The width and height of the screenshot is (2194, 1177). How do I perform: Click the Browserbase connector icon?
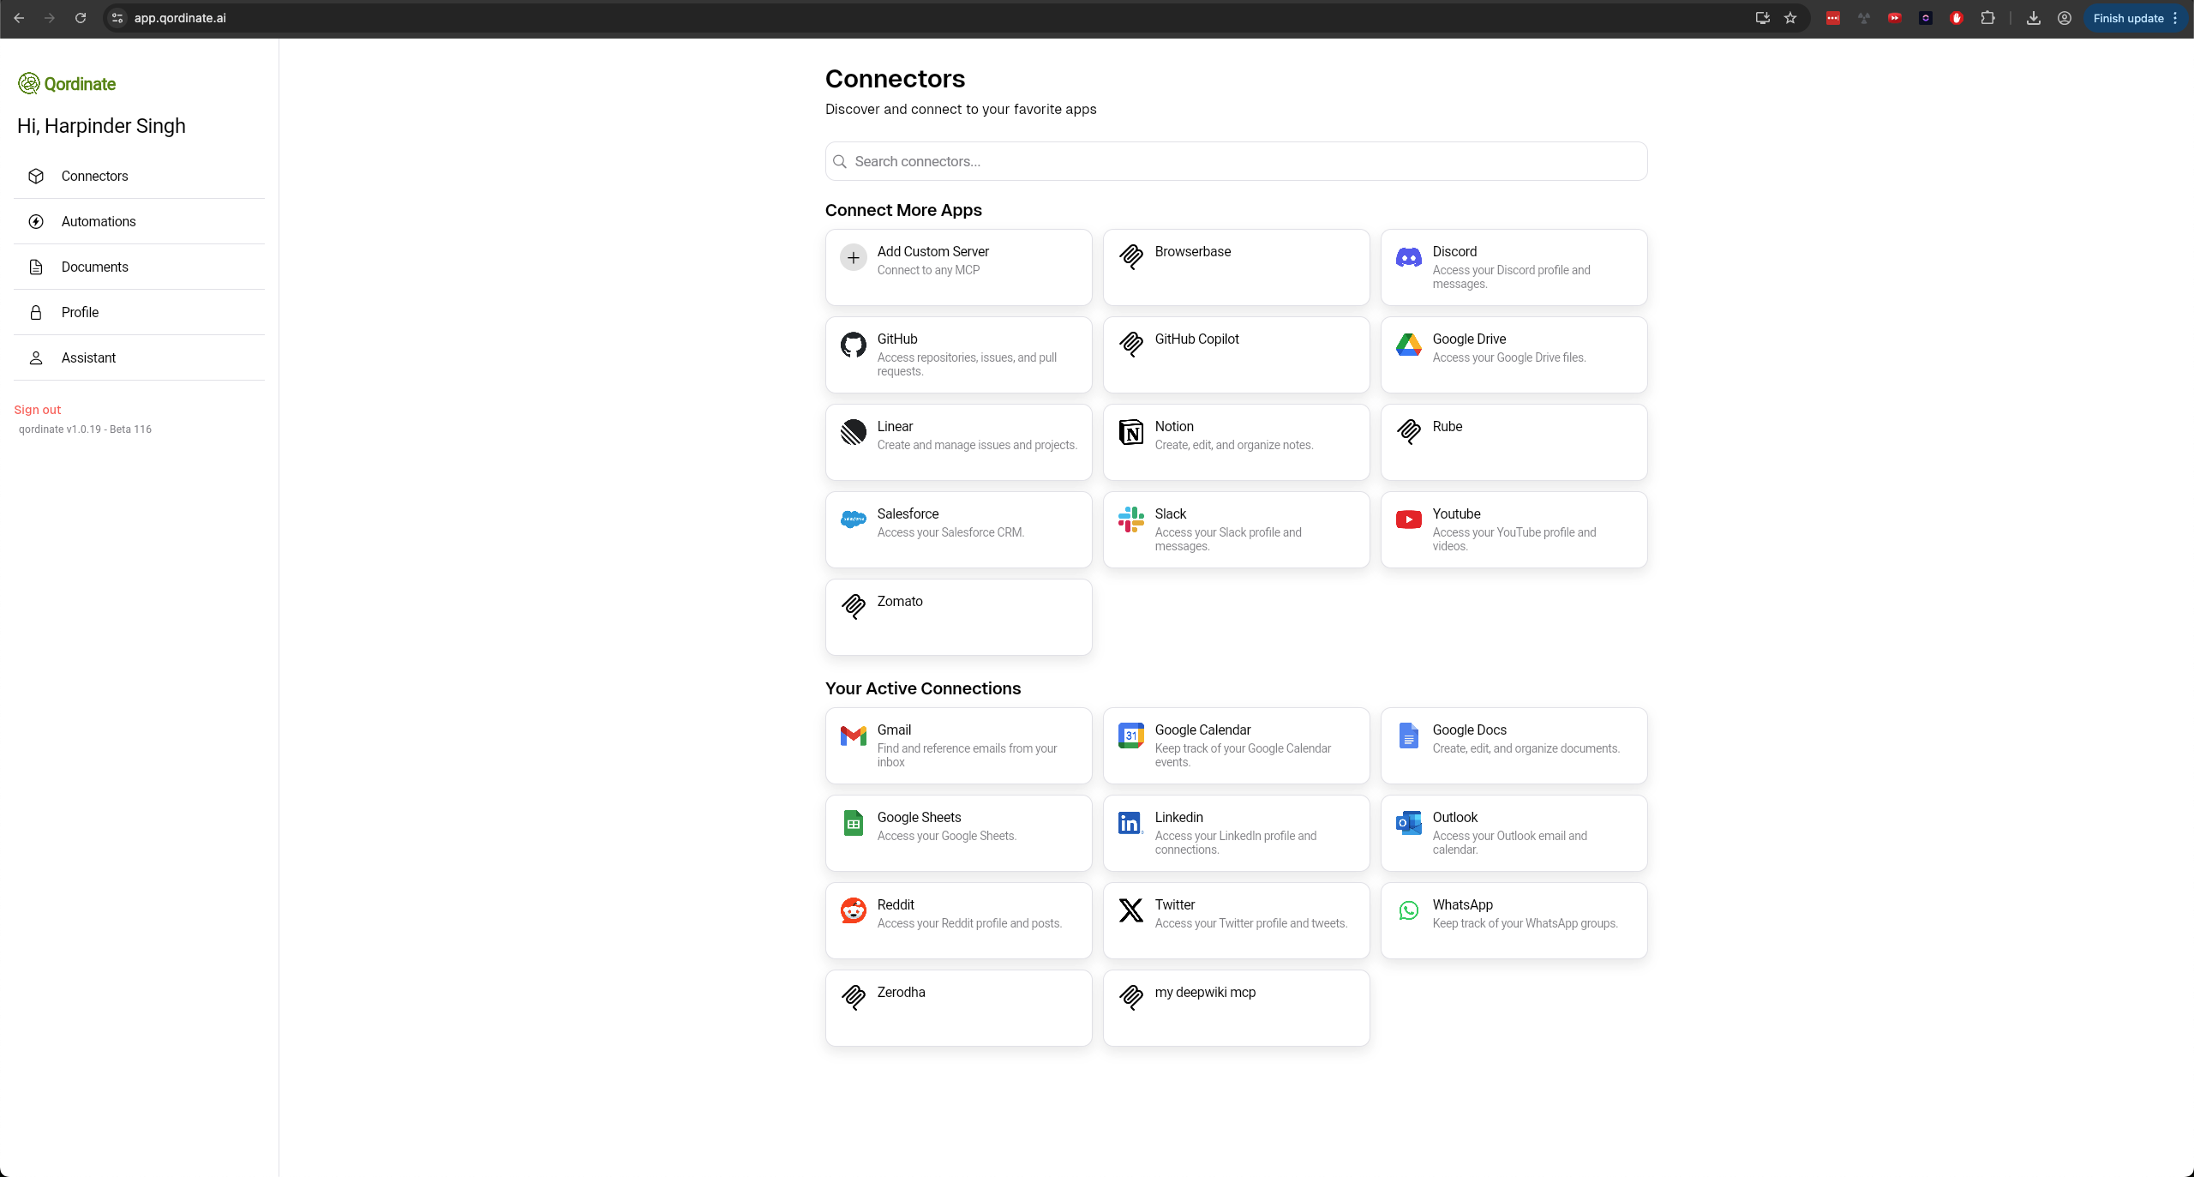click(1130, 257)
